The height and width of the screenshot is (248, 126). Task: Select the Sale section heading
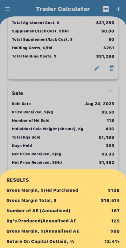click(x=17, y=93)
